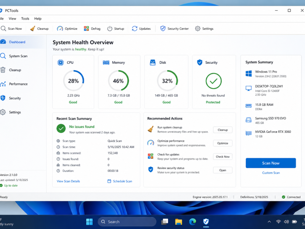Click the toolbar Settings gear icon
305x229 pixels.
point(197,29)
